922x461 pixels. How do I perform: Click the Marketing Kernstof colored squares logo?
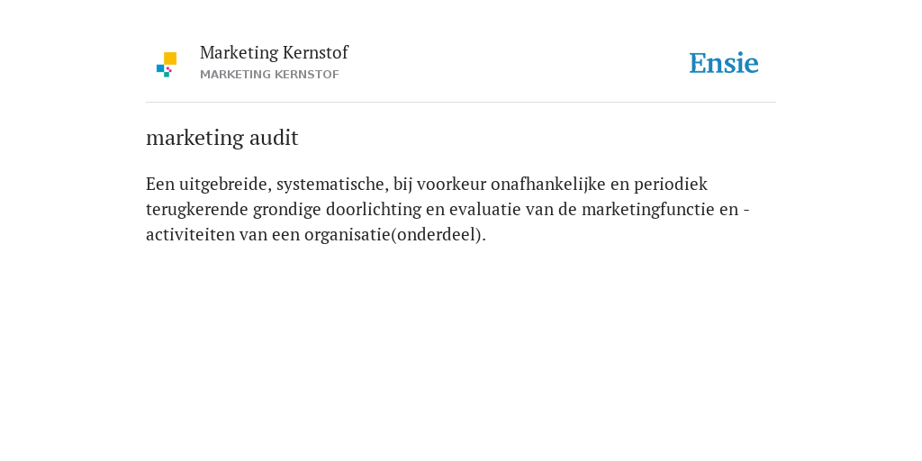167,65
